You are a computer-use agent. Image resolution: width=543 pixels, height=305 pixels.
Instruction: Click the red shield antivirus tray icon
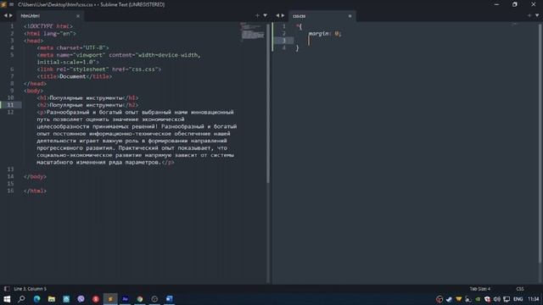coord(487,299)
